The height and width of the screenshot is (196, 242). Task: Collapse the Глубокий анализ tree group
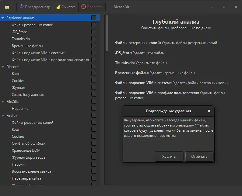pos(3,18)
